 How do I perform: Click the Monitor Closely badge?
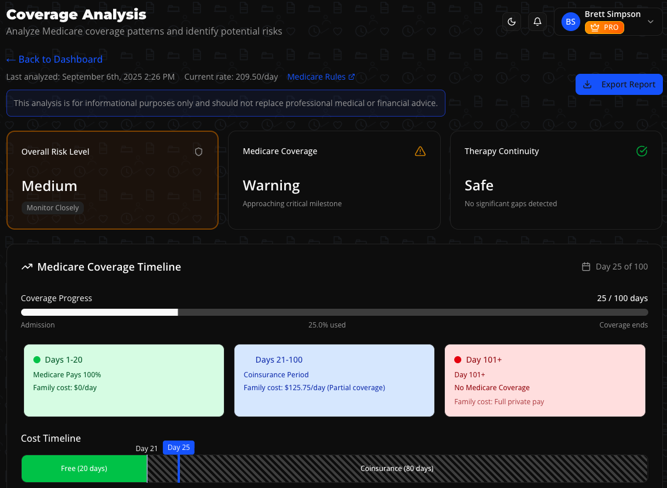(53, 208)
